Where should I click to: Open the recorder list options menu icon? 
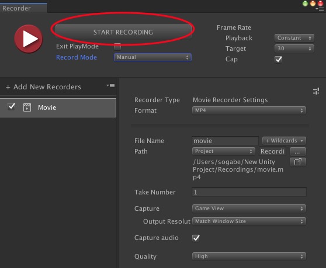110,86
